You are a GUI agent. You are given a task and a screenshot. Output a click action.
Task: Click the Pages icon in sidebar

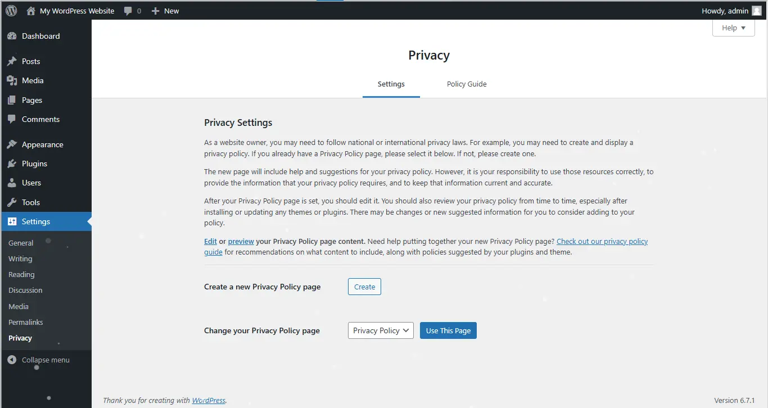pos(12,100)
